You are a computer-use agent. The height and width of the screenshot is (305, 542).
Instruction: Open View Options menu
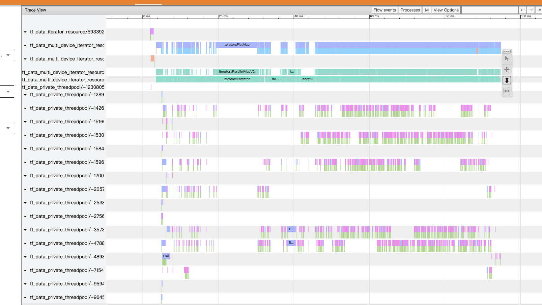coord(446,10)
